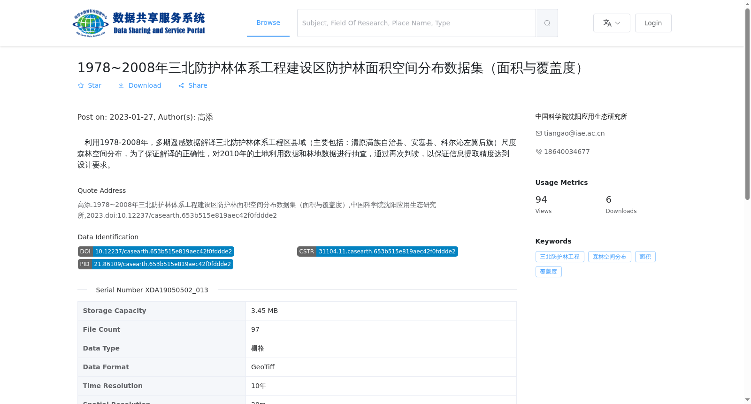The height and width of the screenshot is (404, 751).
Task: Click the scrollbar down arrow
Action: point(747,400)
